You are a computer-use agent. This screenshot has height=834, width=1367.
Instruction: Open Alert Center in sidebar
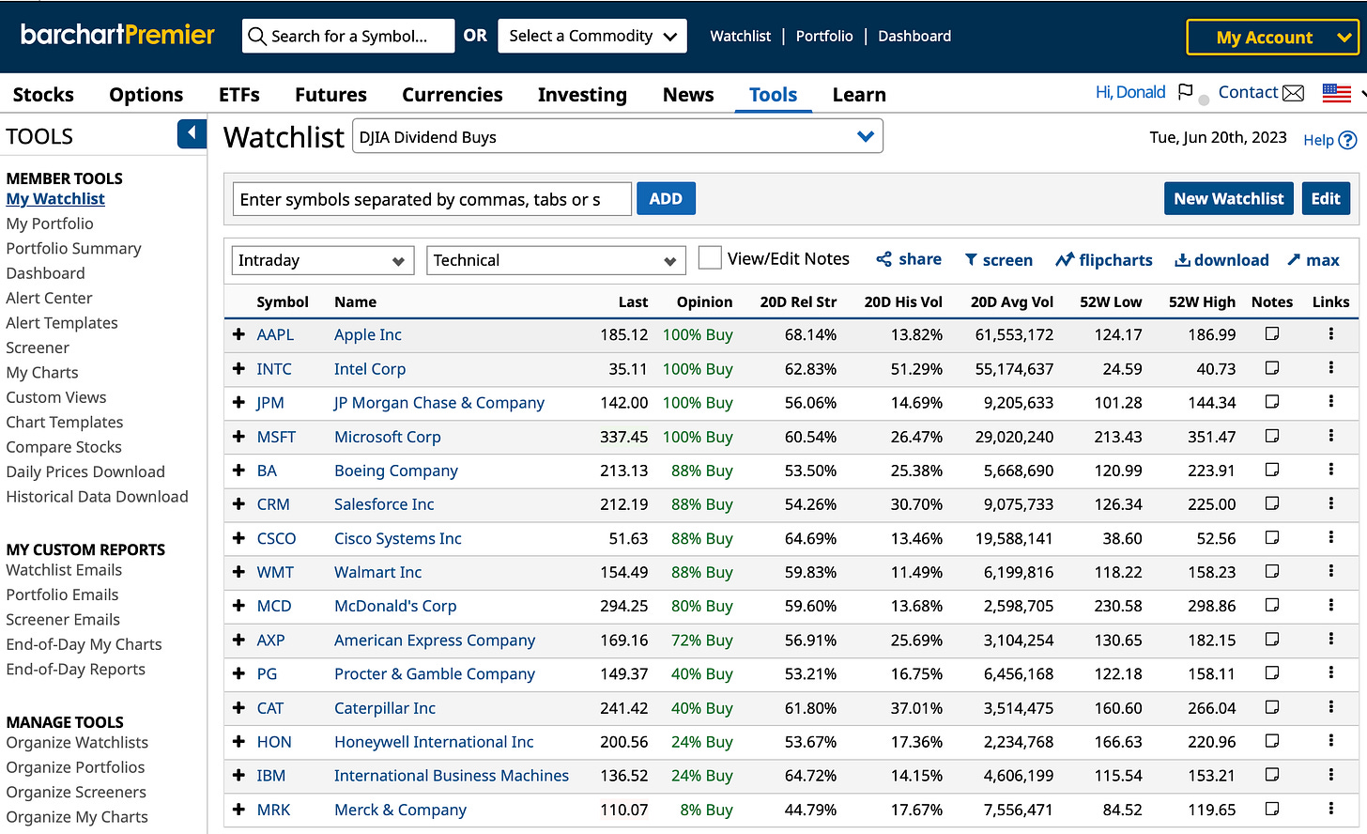pos(49,298)
